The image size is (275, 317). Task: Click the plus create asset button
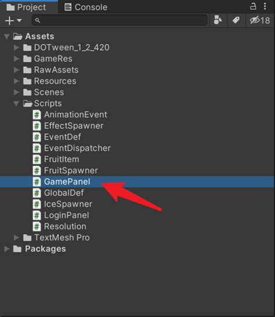(x=9, y=20)
